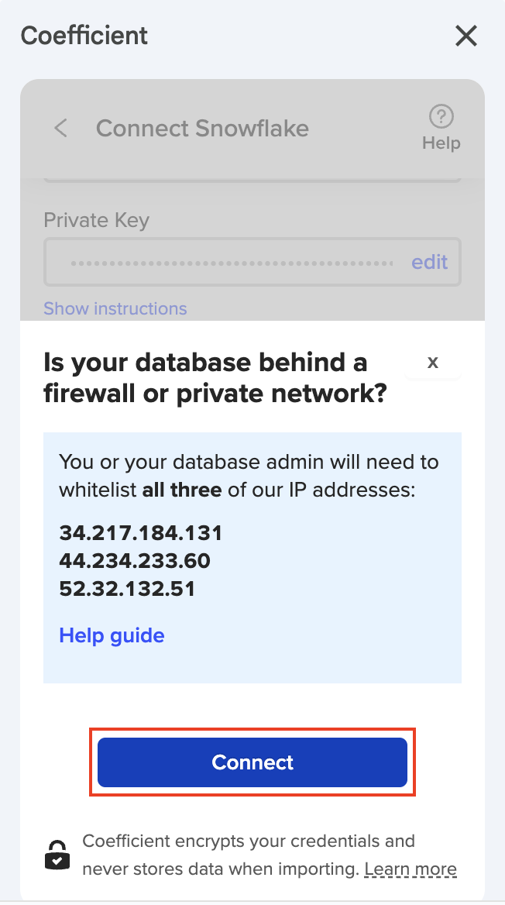Select IP address 52.32.132.51
Viewport: 505px width, 905px height.
pos(127,588)
